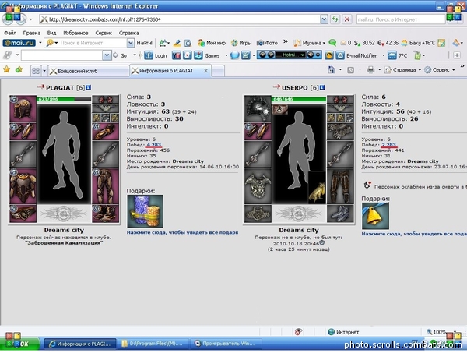
Task: Click PLAGIAT's health bar 623/806
Action: click(64, 99)
